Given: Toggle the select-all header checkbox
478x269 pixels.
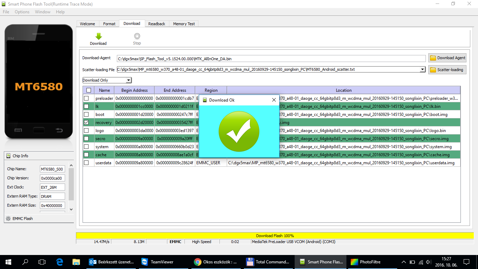Looking at the screenshot, I should (89, 90).
